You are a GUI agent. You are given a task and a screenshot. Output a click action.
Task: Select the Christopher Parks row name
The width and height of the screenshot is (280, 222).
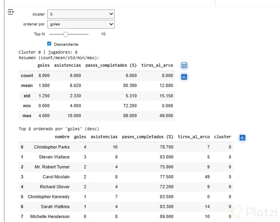(52, 147)
